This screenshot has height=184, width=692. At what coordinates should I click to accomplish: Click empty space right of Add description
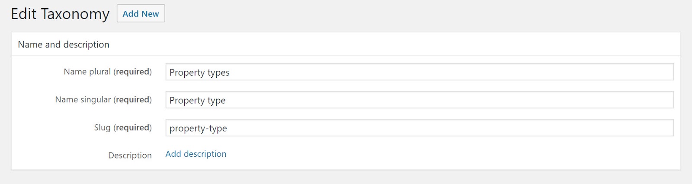389,155
